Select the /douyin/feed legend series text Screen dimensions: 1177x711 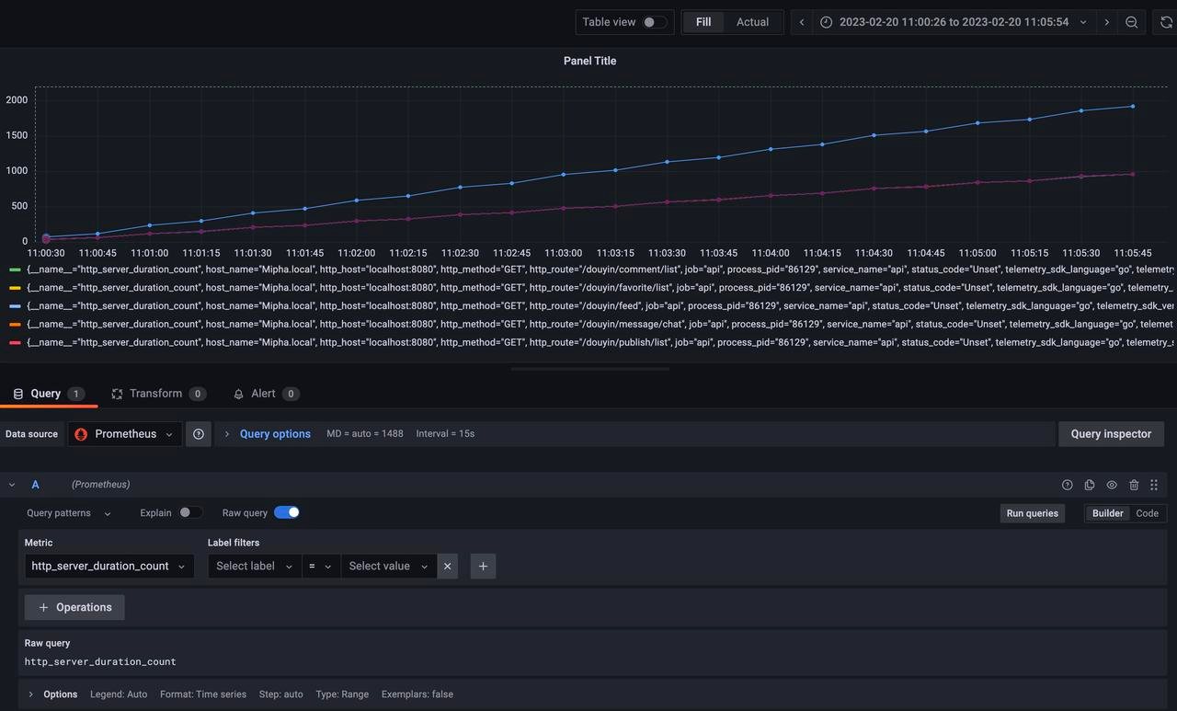(x=601, y=305)
